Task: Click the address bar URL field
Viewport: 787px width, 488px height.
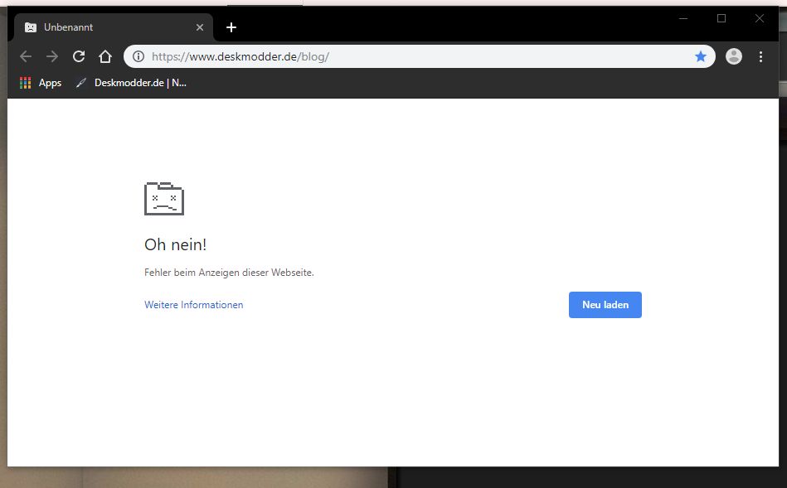Action: 419,56
